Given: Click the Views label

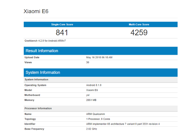Looking at the screenshot, I should pyautogui.click(x=28, y=62).
